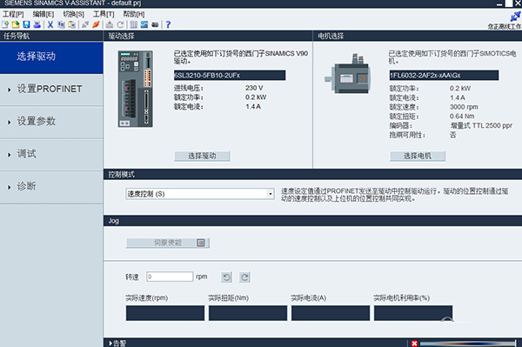Expand the 诊断 navigation item

pyautogui.click(x=51, y=187)
